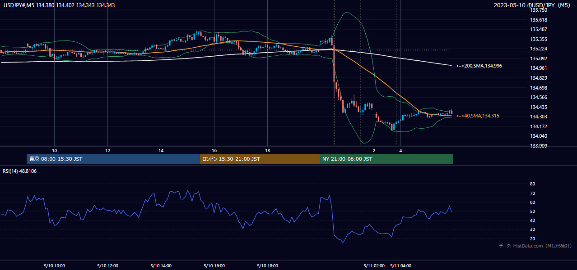Click price axis label 134.040
The image size is (577, 270).
[x=538, y=136]
